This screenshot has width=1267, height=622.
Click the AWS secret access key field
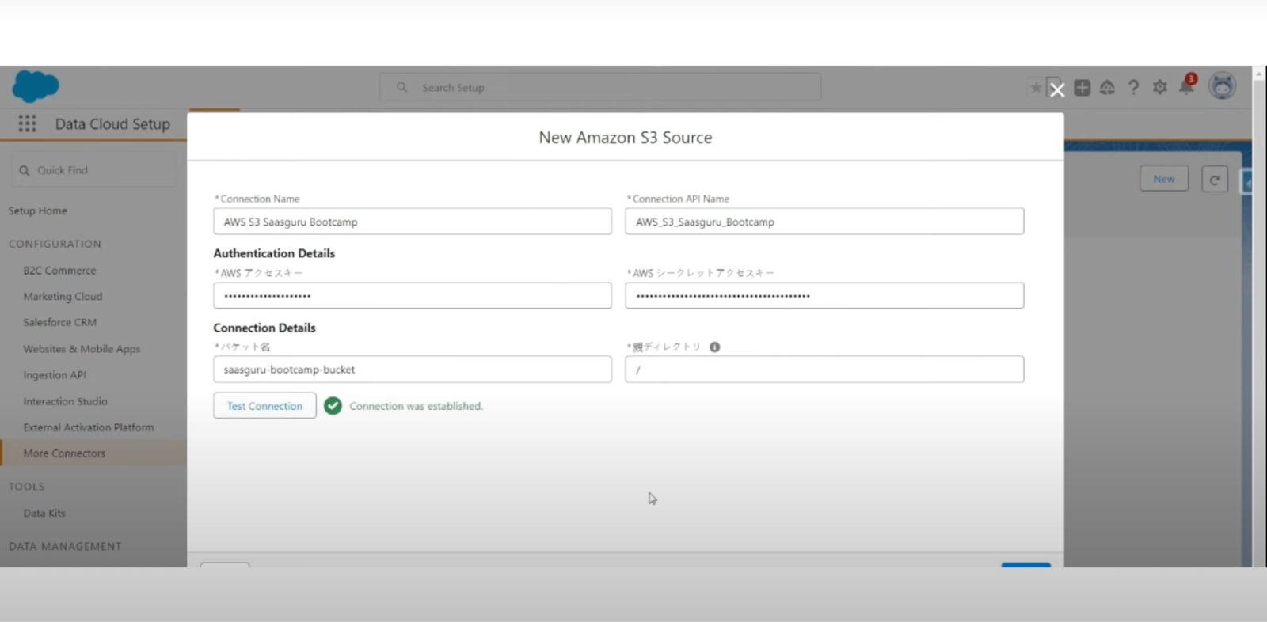tap(824, 296)
